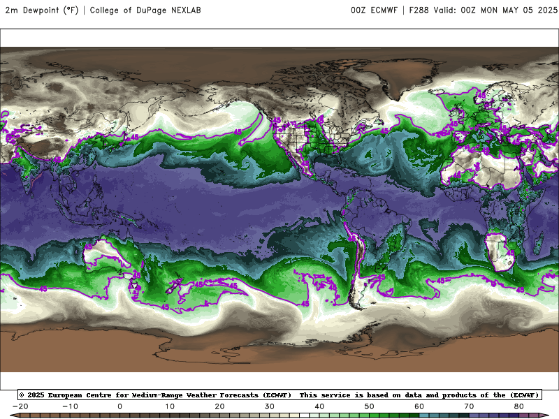Click the 'College of DuPage NEXLAB' label
Image resolution: width=559 pixels, height=419 pixels.
[145, 10]
